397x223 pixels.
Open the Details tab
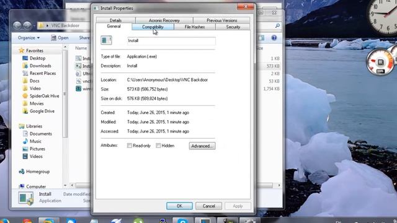coord(115,20)
